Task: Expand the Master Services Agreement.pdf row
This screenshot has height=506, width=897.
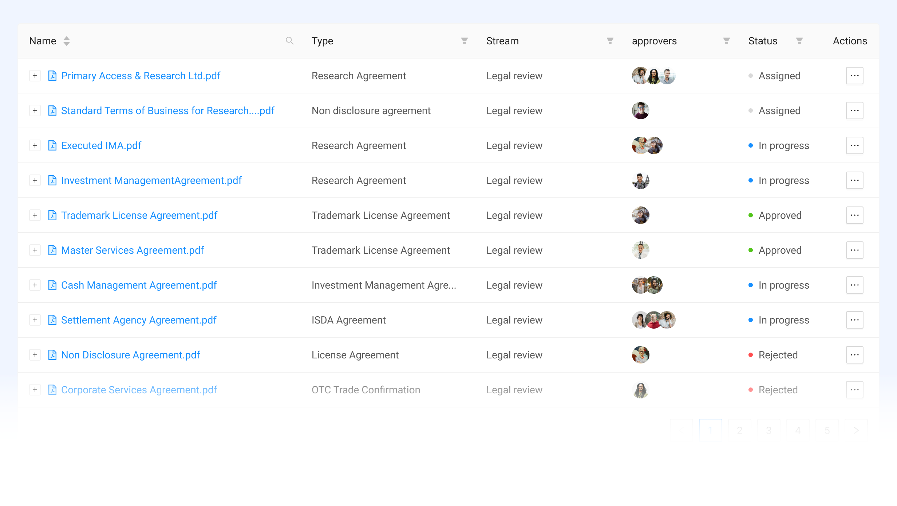Action: click(35, 250)
